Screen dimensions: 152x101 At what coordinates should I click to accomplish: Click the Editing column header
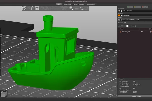point(150,29)
